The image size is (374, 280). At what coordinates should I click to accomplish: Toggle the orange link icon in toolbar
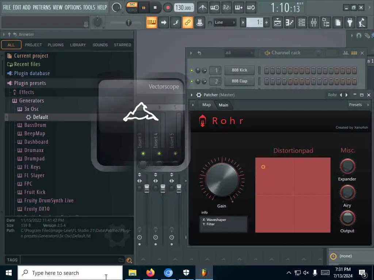188,23
